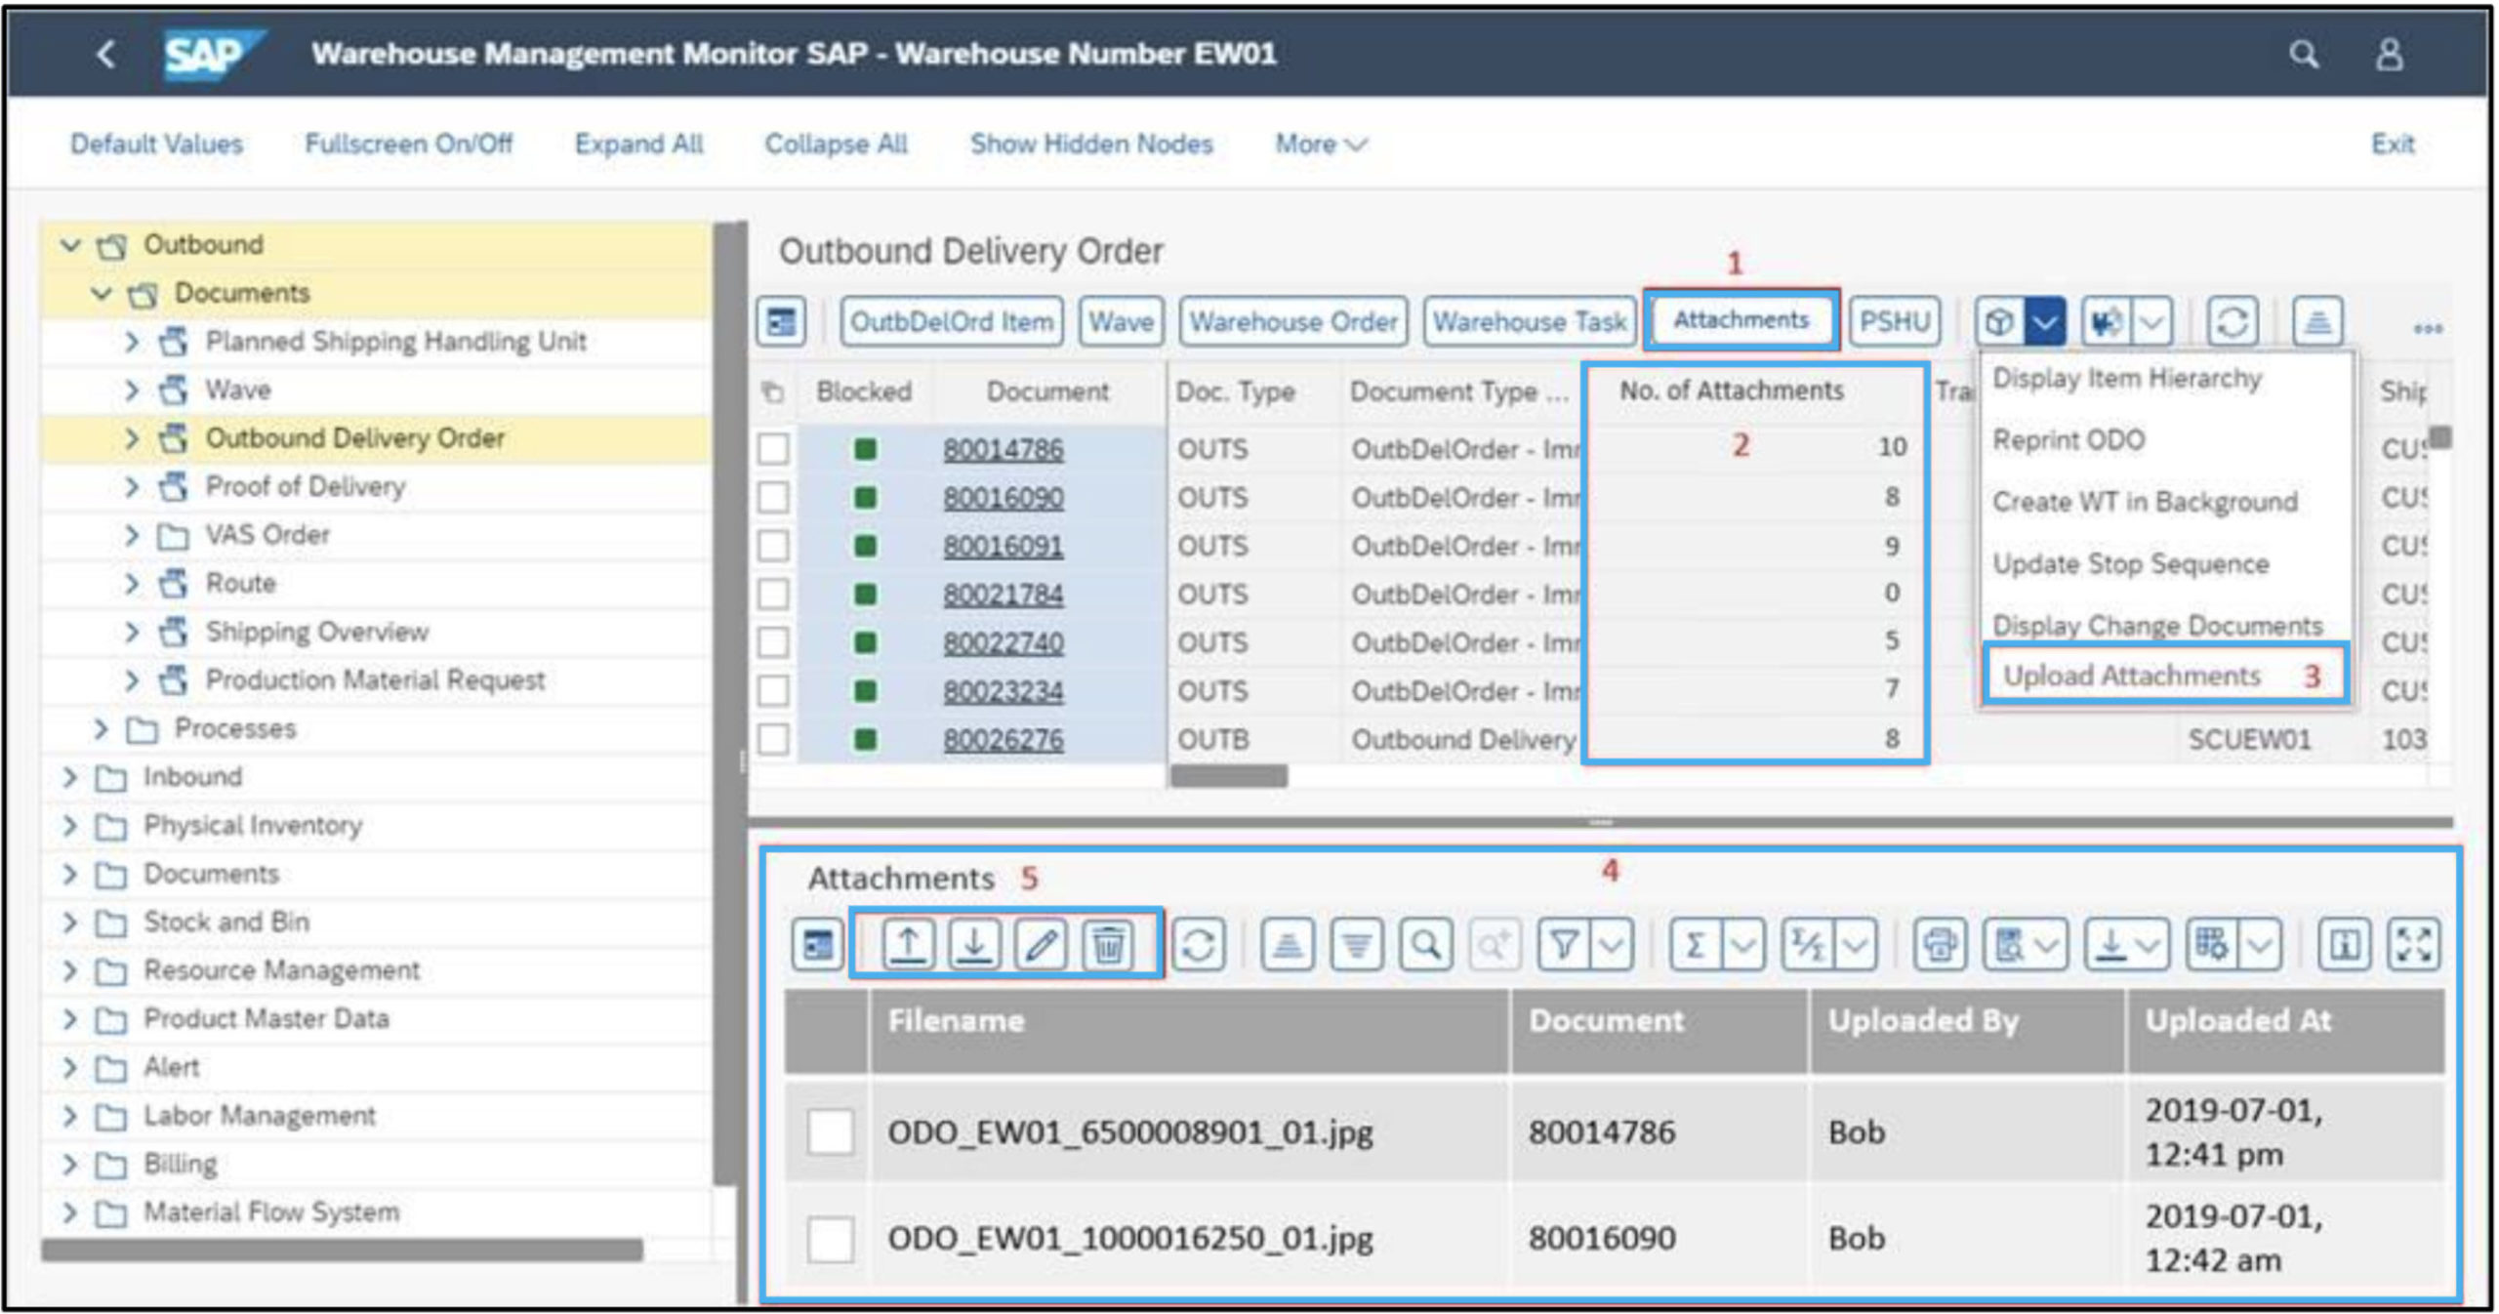This screenshot has width=2499, height=1314.
Task: Click the Attachments button in toolbar
Action: 1741,319
